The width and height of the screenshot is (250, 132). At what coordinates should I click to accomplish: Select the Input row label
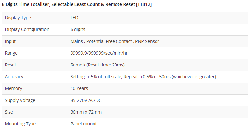point(10,41)
